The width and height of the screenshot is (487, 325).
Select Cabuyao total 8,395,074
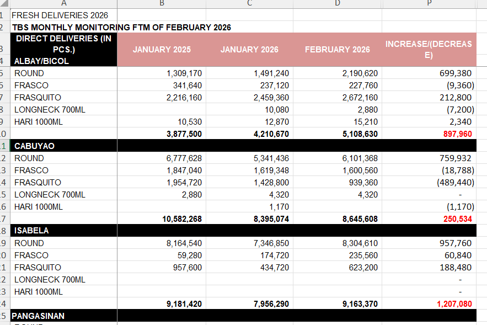(x=249, y=219)
